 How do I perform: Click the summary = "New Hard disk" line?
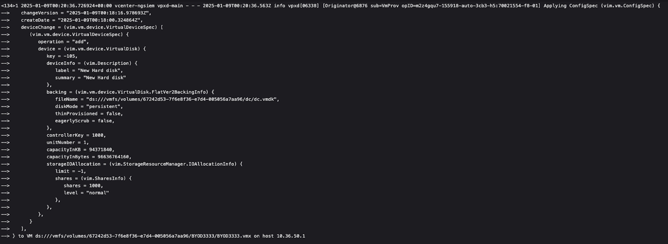click(x=90, y=77)
